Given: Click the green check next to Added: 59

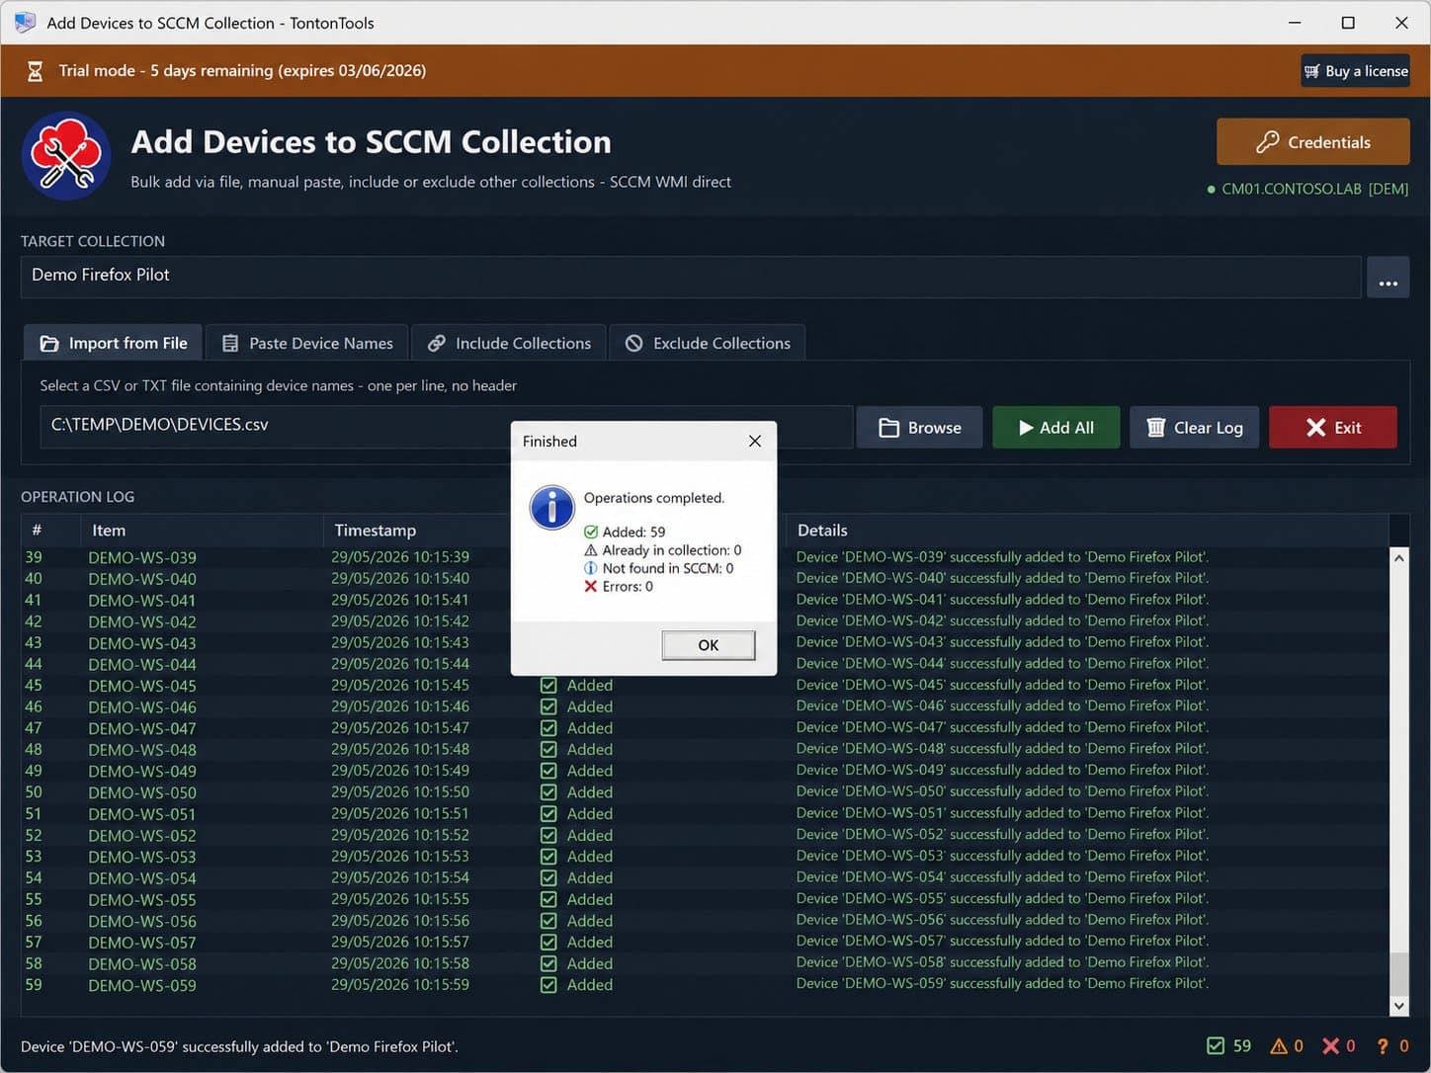Looking at the screenshot, I should click(x=591, y=532).
